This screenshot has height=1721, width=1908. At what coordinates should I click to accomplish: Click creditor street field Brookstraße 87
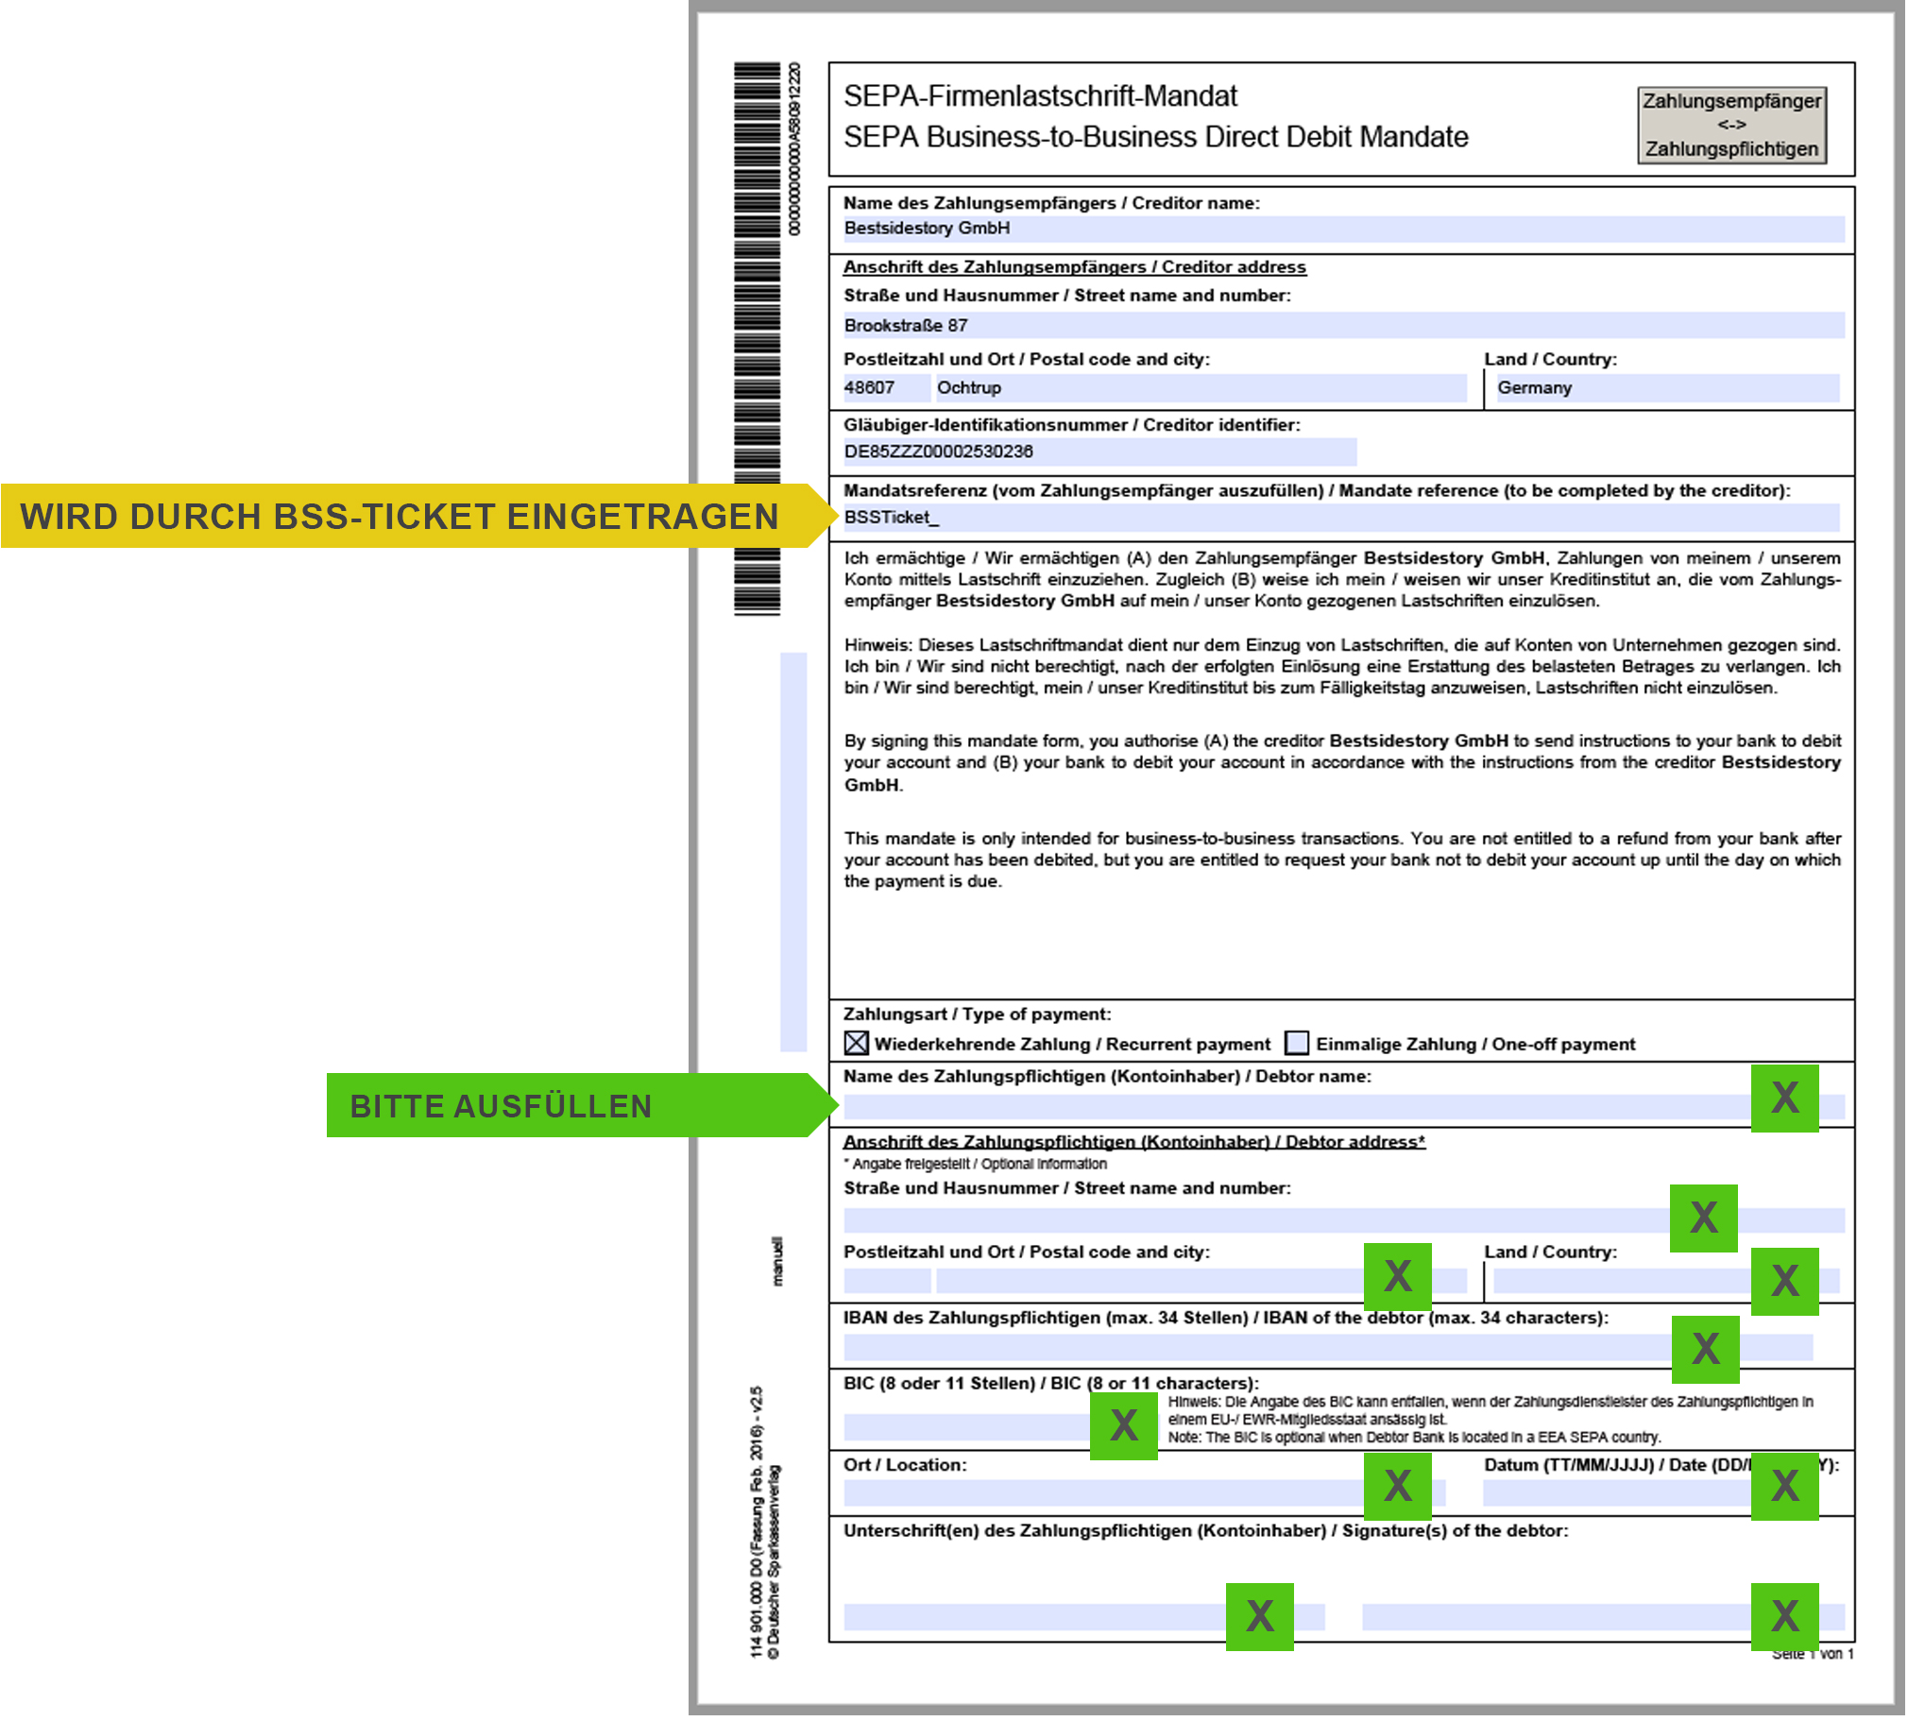click(1346, 326)
